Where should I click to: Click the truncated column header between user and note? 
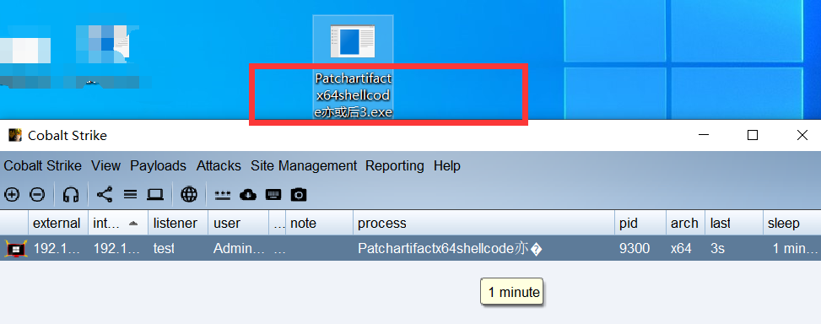coord(278,223)
